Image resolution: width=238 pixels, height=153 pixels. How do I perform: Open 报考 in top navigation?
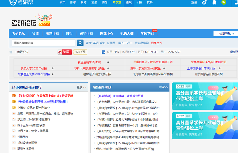[73, 2]
